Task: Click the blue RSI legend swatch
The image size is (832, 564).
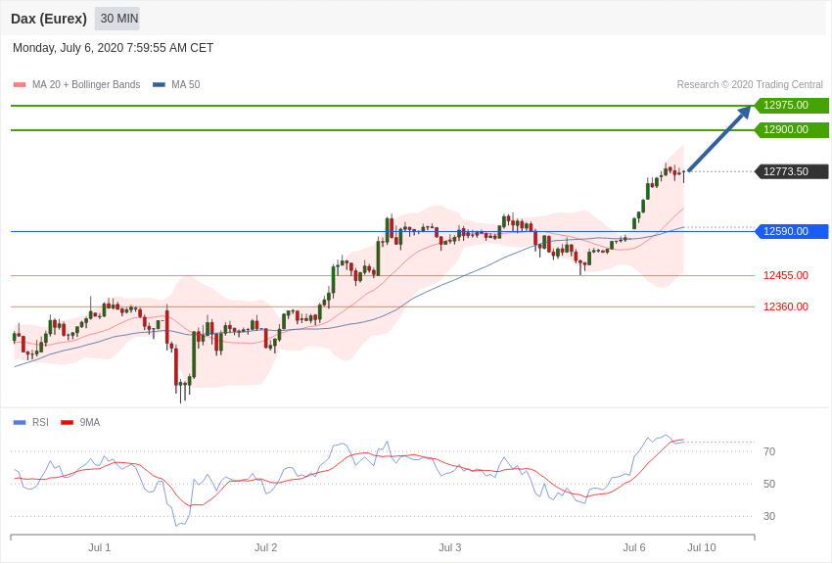Action: 20,422
